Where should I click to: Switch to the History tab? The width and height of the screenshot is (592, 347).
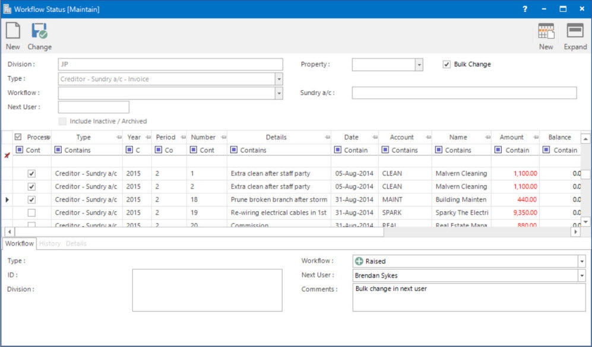click(x=50, y=243)
